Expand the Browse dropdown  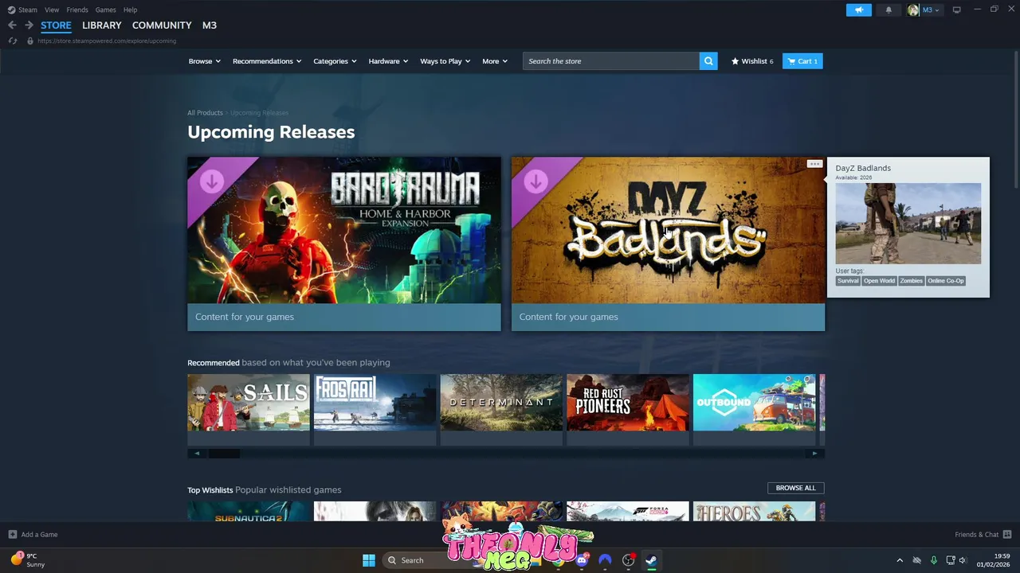click(x=204, y=61)
